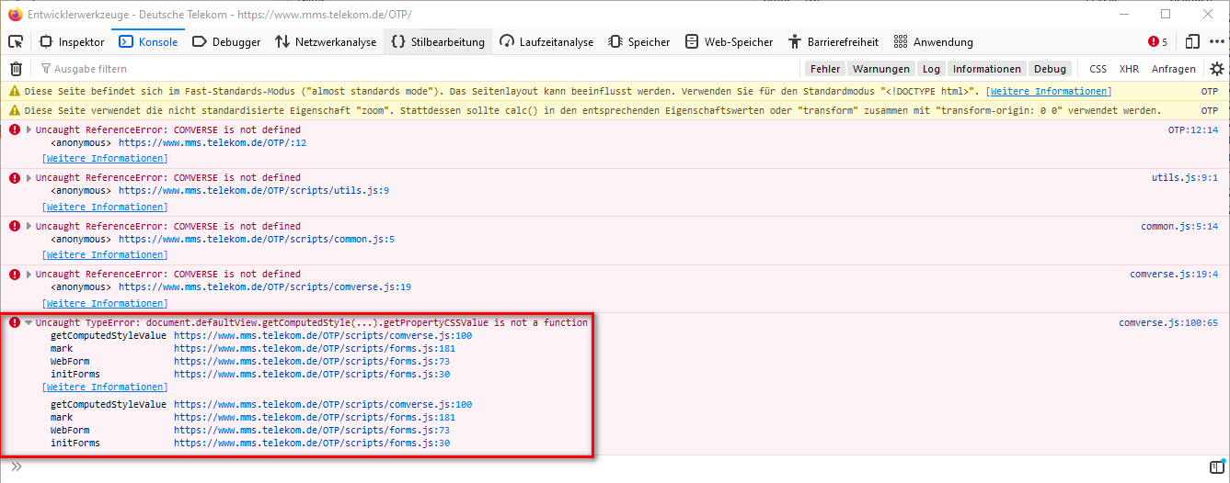Switch to the Debugger tab
The width and height of the screenshot is (1230, 483).
tap(225, 41)
